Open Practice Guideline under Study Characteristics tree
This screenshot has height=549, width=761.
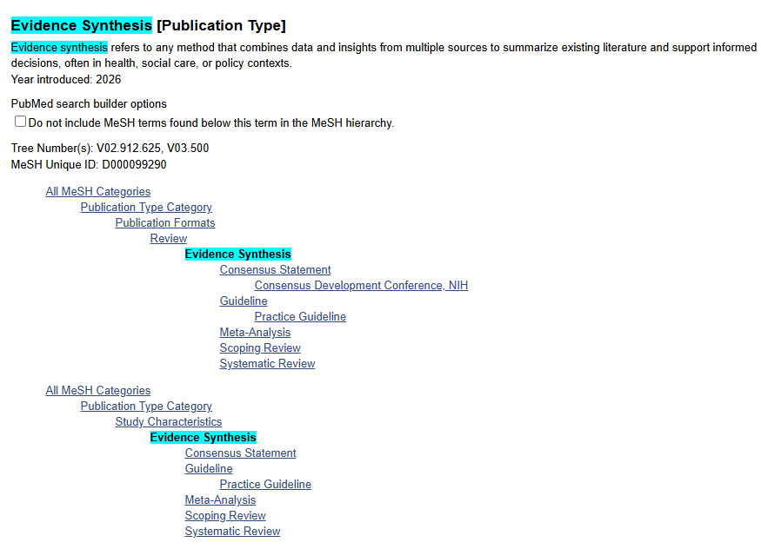pyautogui.click(x=265, y=484)
